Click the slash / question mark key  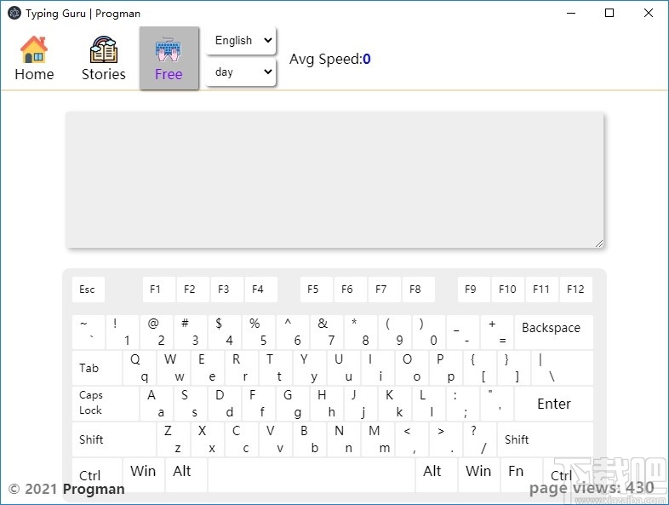click(x=480, y=439)
